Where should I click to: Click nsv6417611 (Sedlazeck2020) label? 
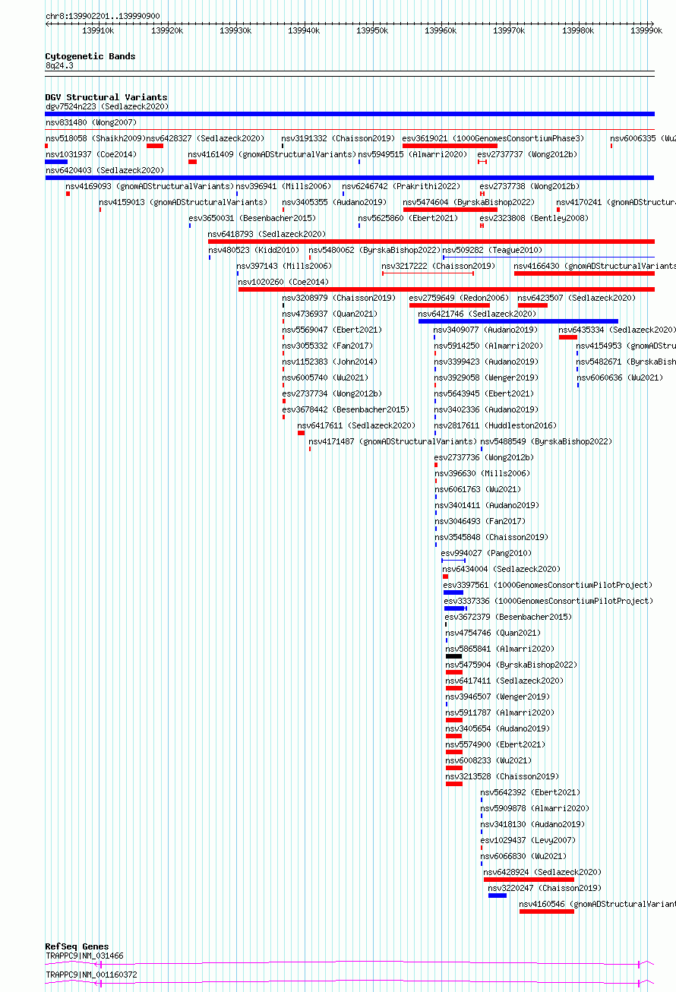[x=357, y=425]
